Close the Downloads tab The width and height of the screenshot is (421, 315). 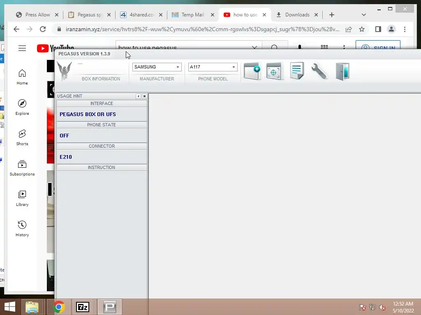(x=316, y=15)
